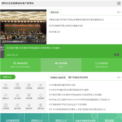Open 郑州市房管局 公租房防诈骗宣传活动 news
Image resolution: width=122 pixels, height=122 pixels.
(66, 26)
